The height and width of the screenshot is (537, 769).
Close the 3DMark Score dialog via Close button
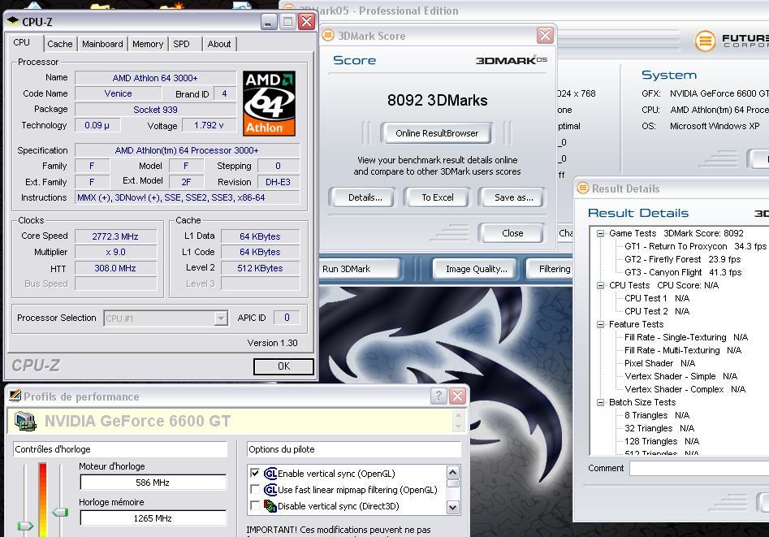(x=512, y=233)
